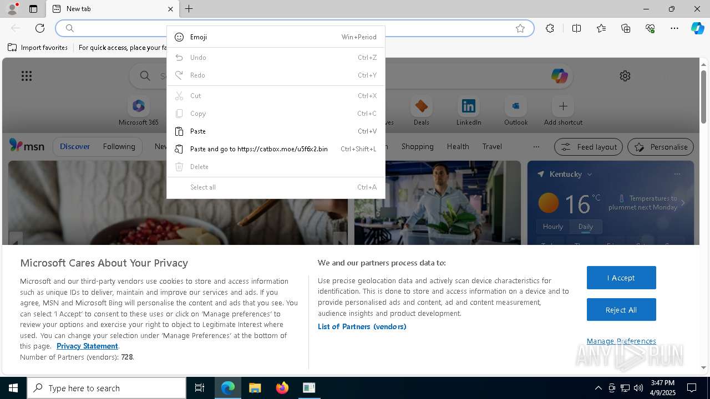The height and width of the screenshot is (399, 710).
Task: Open the MSN logo link
Action: (27, 146)
